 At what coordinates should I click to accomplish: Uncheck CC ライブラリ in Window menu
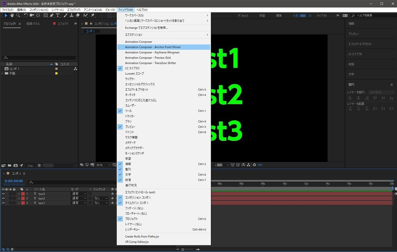tap(163, 68)
